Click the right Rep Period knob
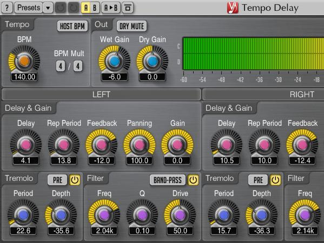Screen dimensions: 324x243 tap(265, 145)
